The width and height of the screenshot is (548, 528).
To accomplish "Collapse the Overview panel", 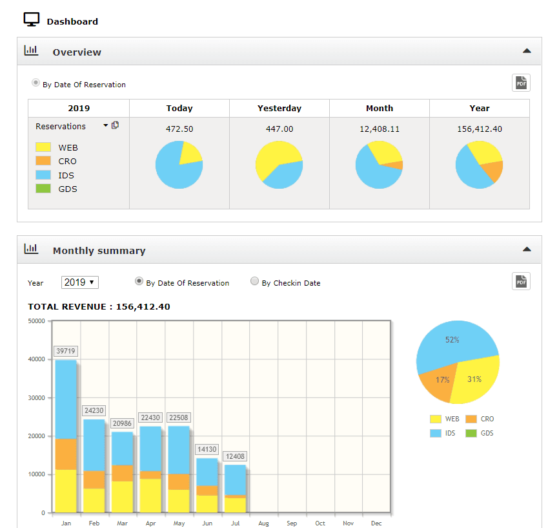I will tap(527, 50).
